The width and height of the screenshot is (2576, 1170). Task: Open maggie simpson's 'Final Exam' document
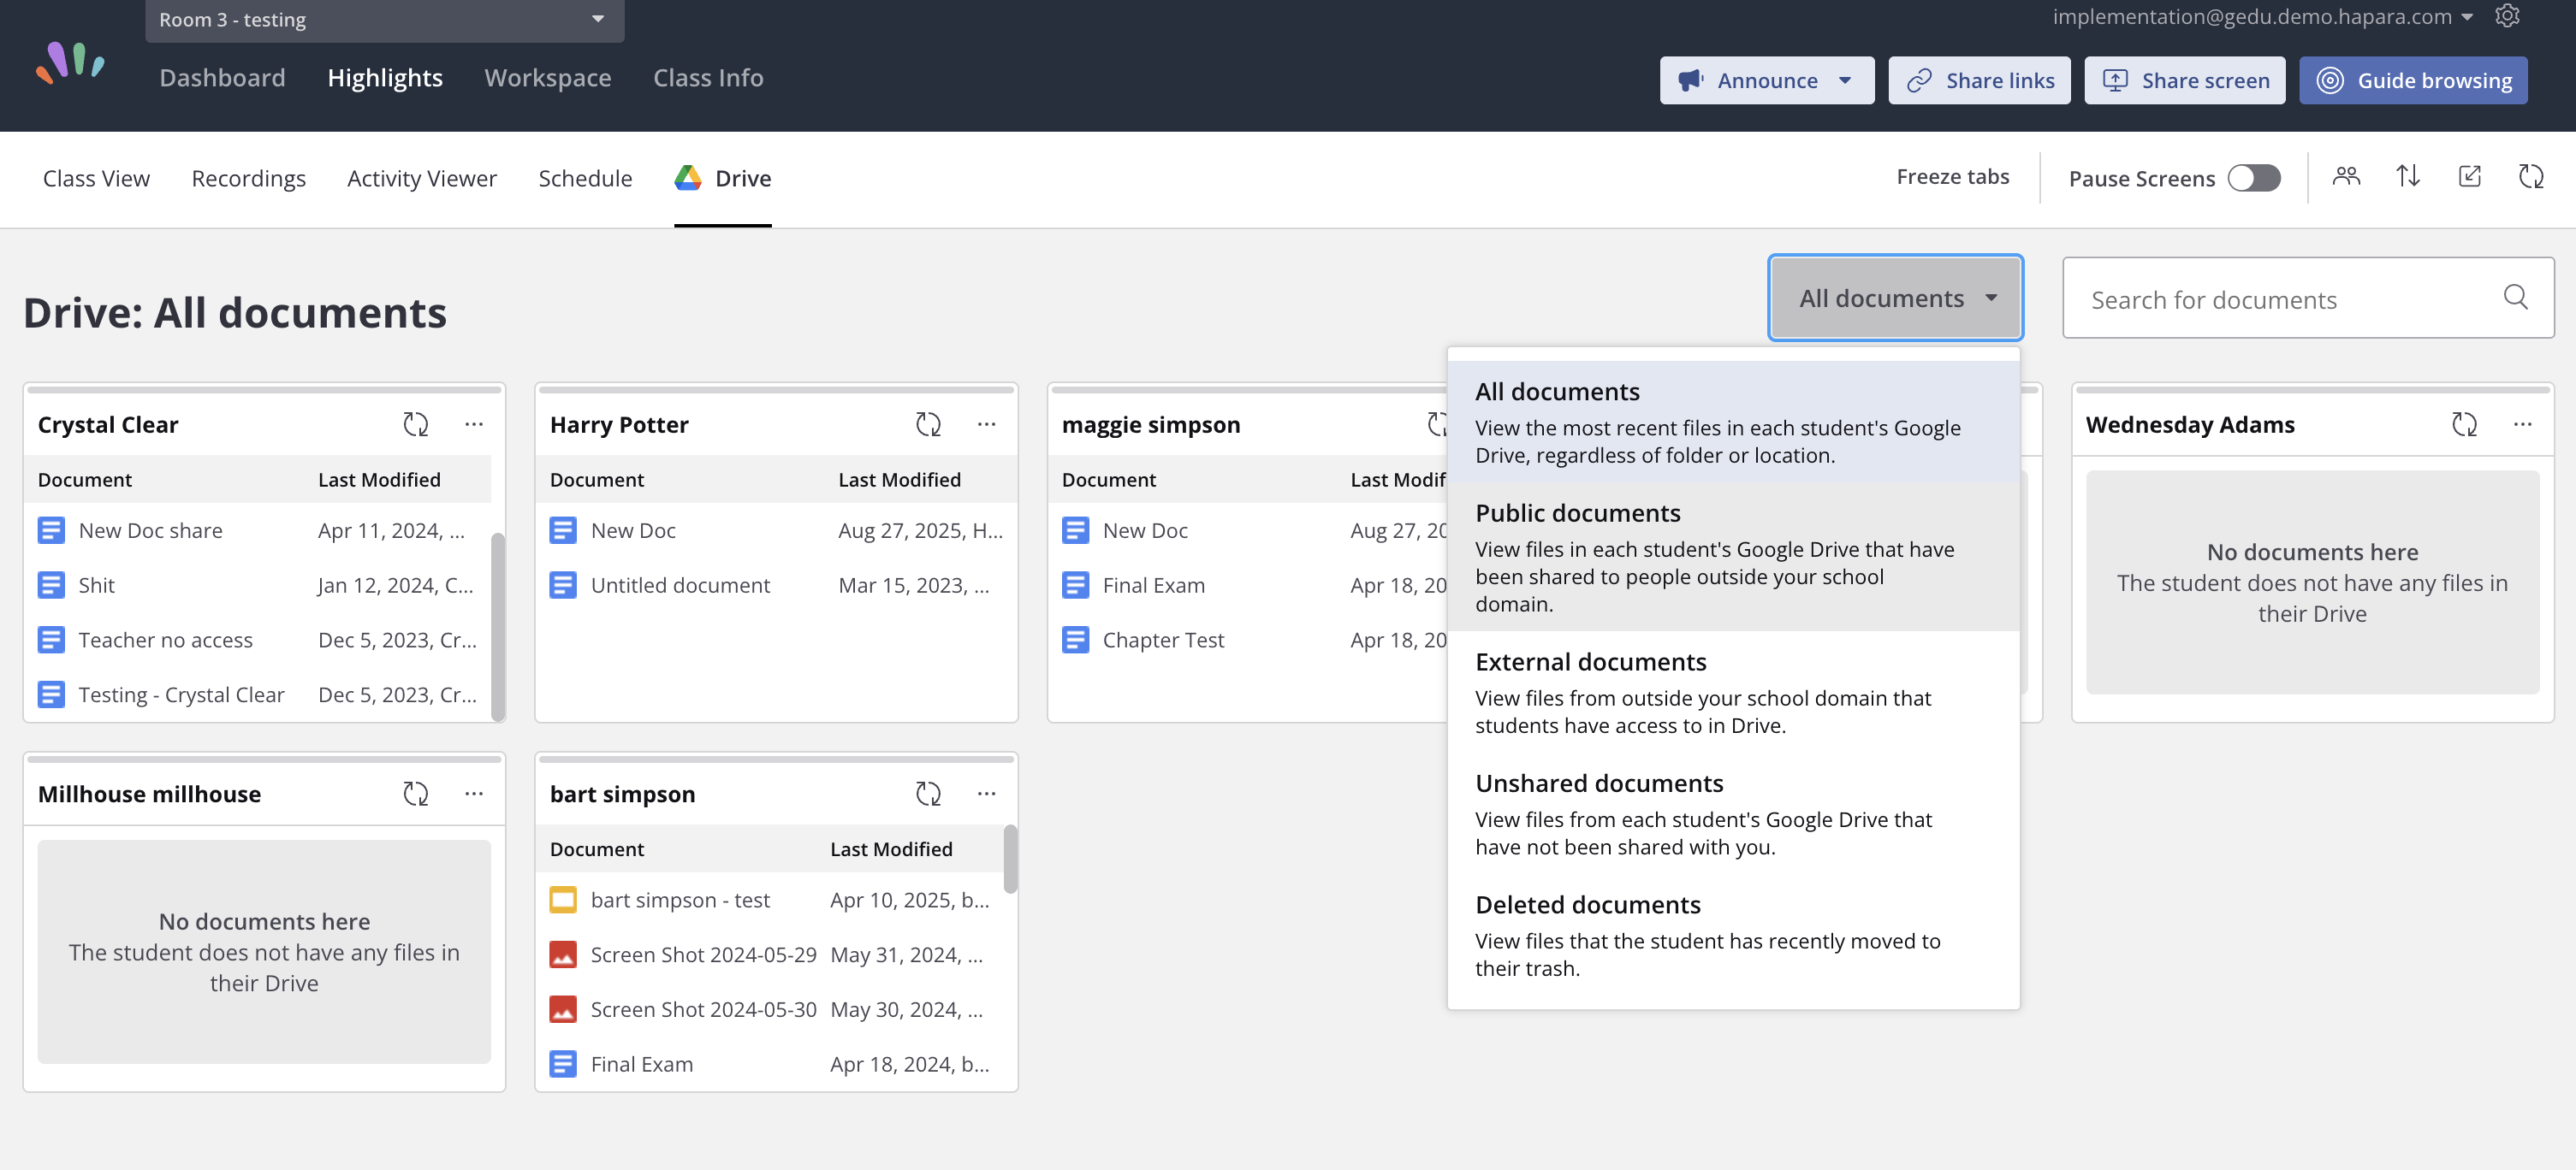pyautogui.click(x=1153, y=586)
